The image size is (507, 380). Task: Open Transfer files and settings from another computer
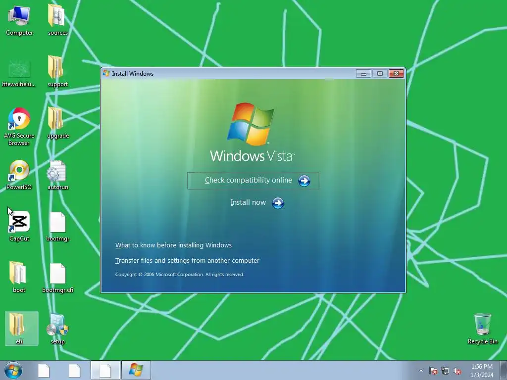pos(187,260)
